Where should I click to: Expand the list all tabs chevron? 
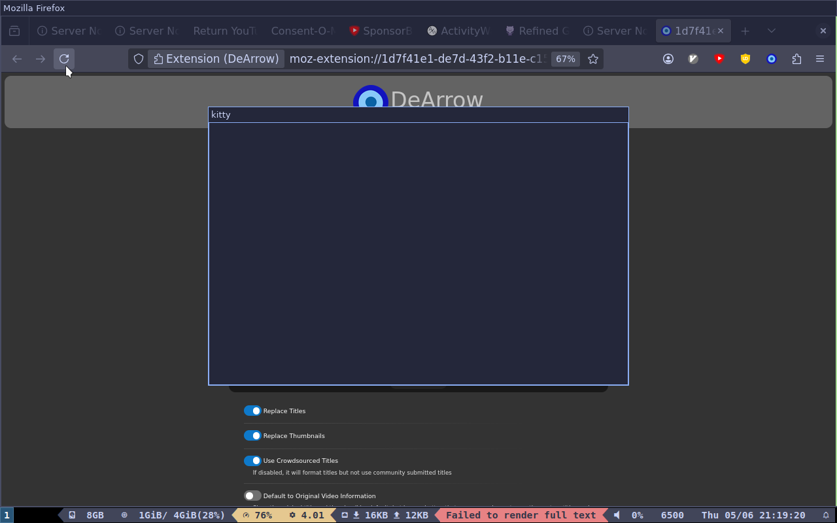pos(772,31)
